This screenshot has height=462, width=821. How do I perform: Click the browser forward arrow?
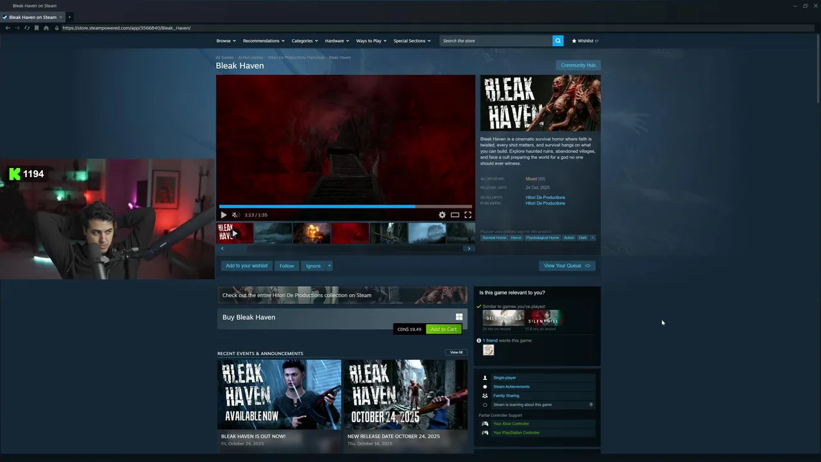pyautogui.click(x=17, y=28)
